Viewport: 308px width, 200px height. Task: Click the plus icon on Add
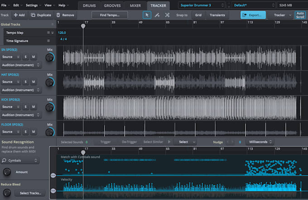click(16, 15)
